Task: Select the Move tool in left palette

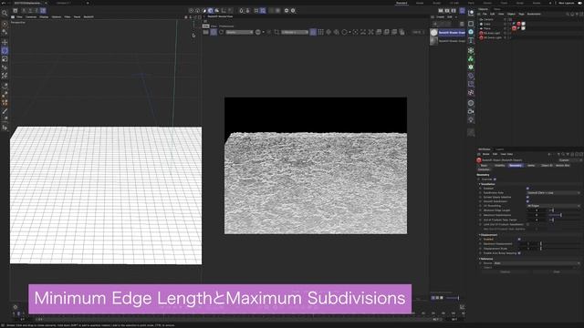Action: 5,43
